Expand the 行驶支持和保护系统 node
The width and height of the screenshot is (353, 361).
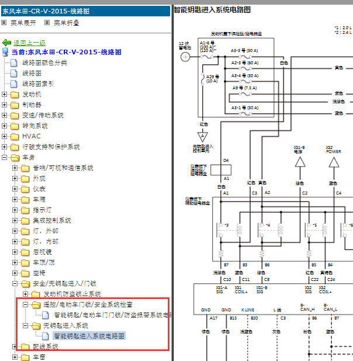point(4,147)
